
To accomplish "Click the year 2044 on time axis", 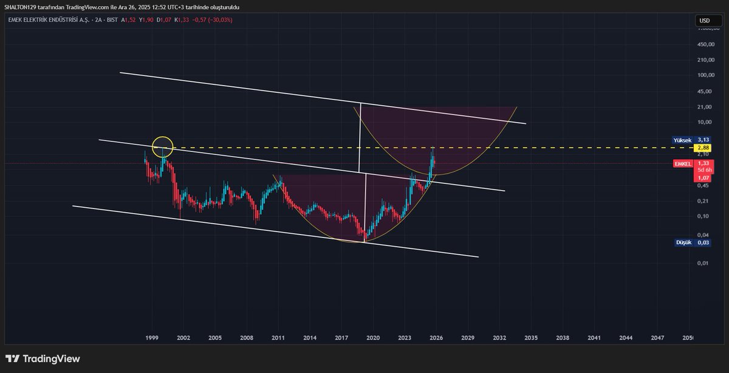I will click(x=626, y=337).
